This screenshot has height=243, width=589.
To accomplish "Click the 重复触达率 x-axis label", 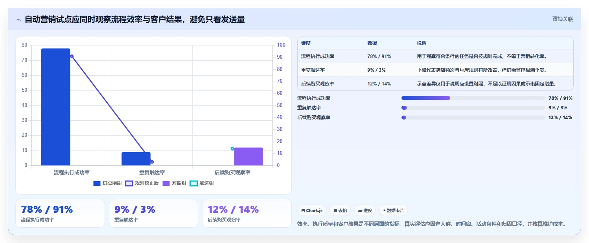I will [x=152, y=172].
